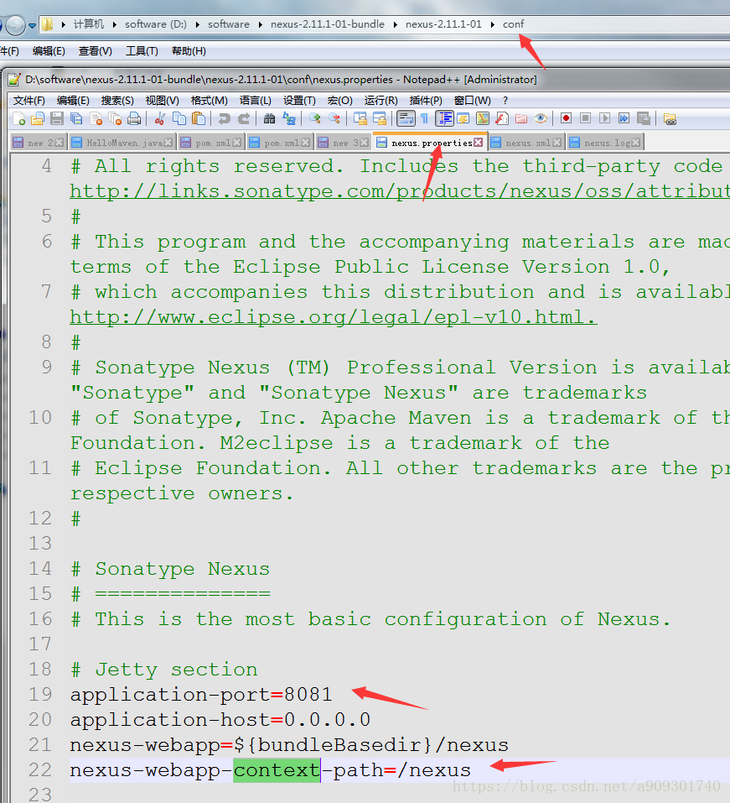Open the 插件(P) plugins menu
Viewport: 730px width, 803px height.
click(x=426, y=101)
